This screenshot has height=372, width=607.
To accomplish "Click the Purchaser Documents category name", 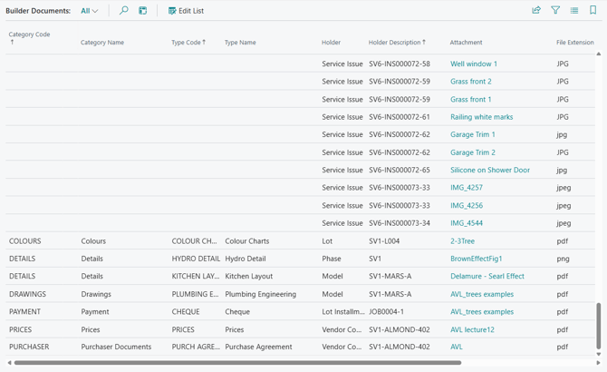I will click(x=116, y=347).
